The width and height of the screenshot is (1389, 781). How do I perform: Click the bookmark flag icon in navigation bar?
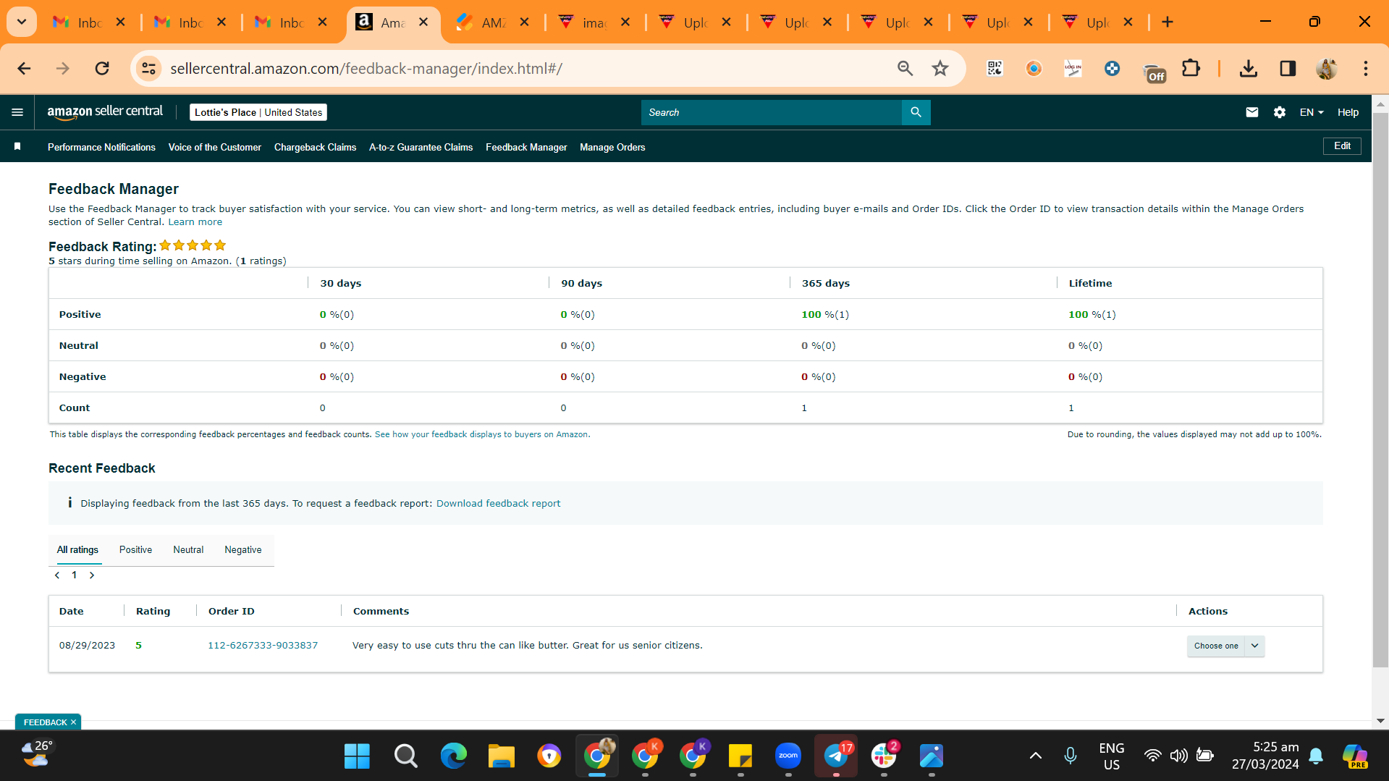(x=17, y=147)
